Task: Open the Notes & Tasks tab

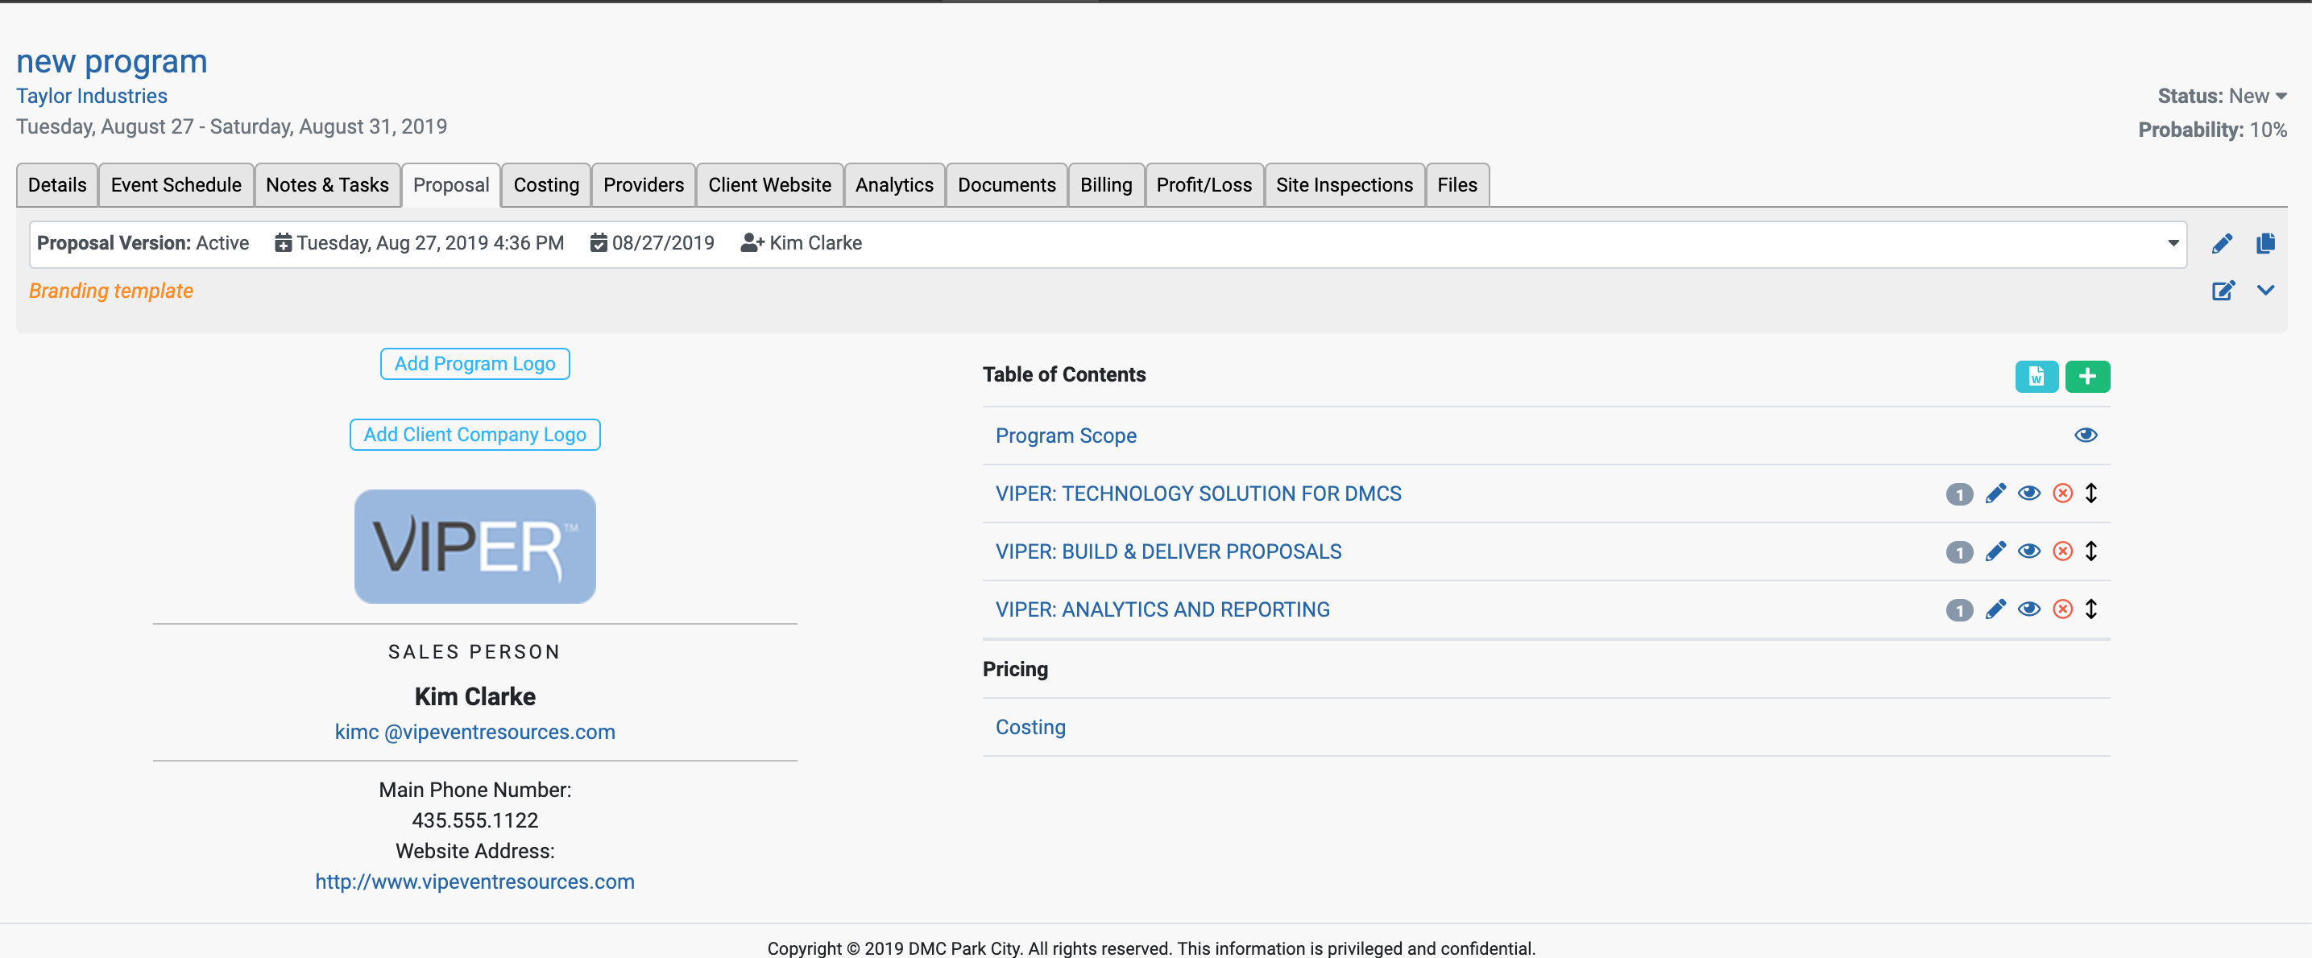Action: (327, 185)
